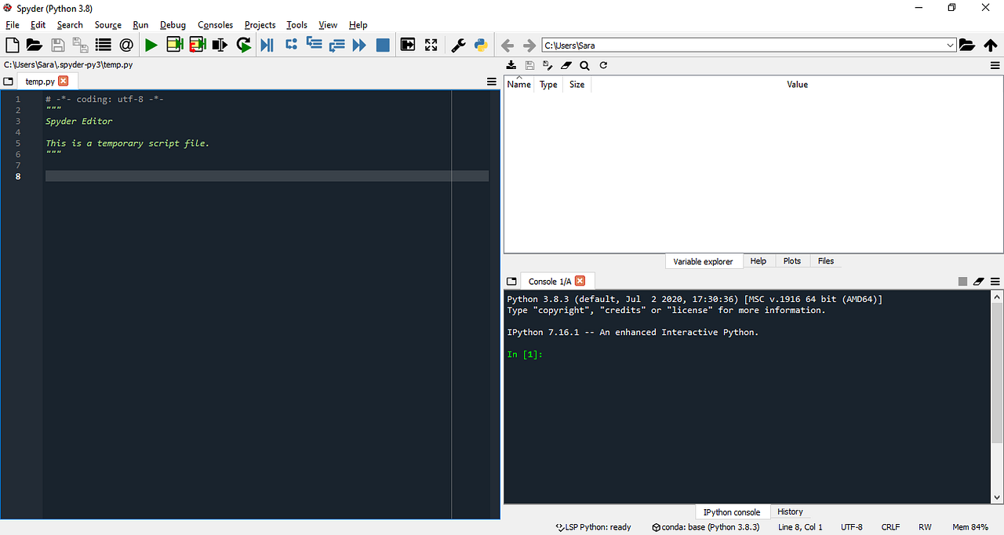1004x535 pixels.
Task: Browse for a working directory
Action: click(966, 45)
